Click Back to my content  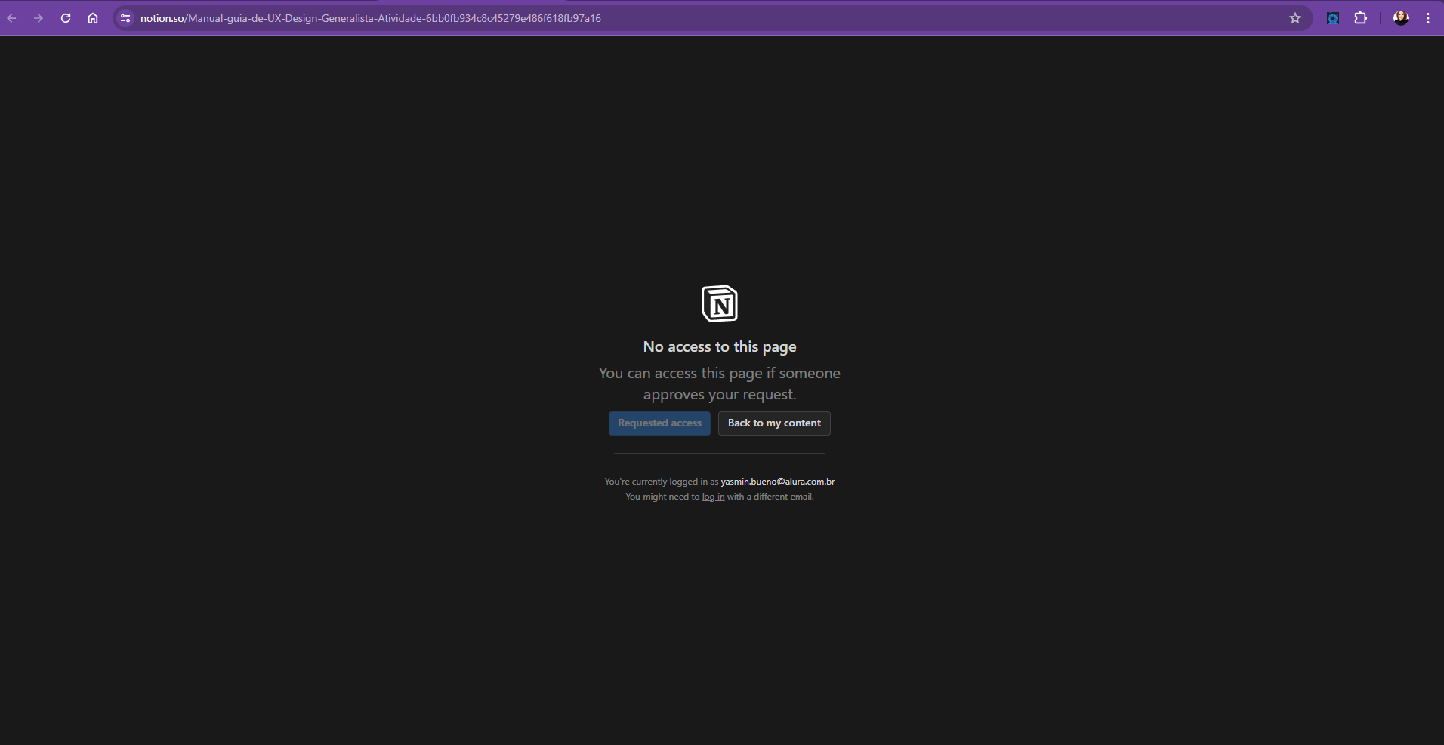(x=774, y=423)
